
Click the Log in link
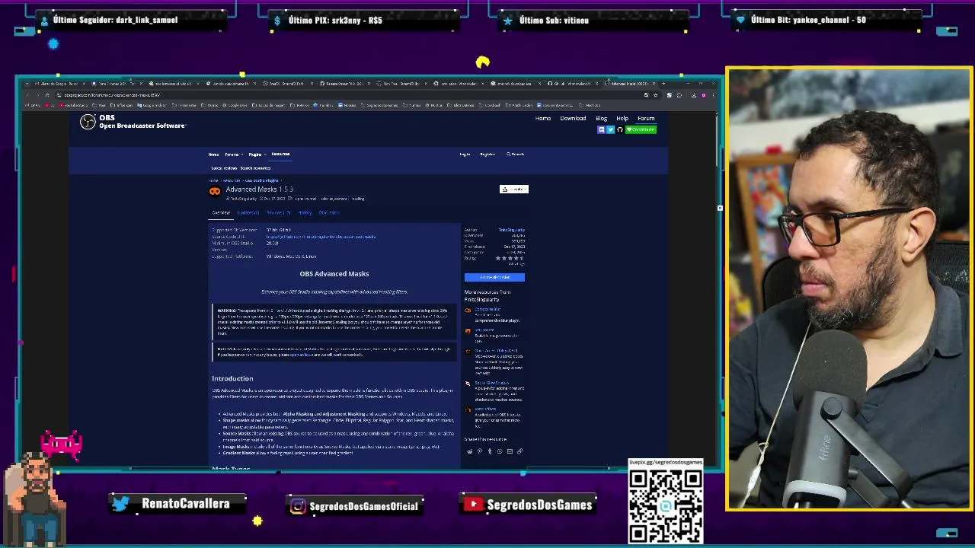pyautogui.click(x=465, y=154)
